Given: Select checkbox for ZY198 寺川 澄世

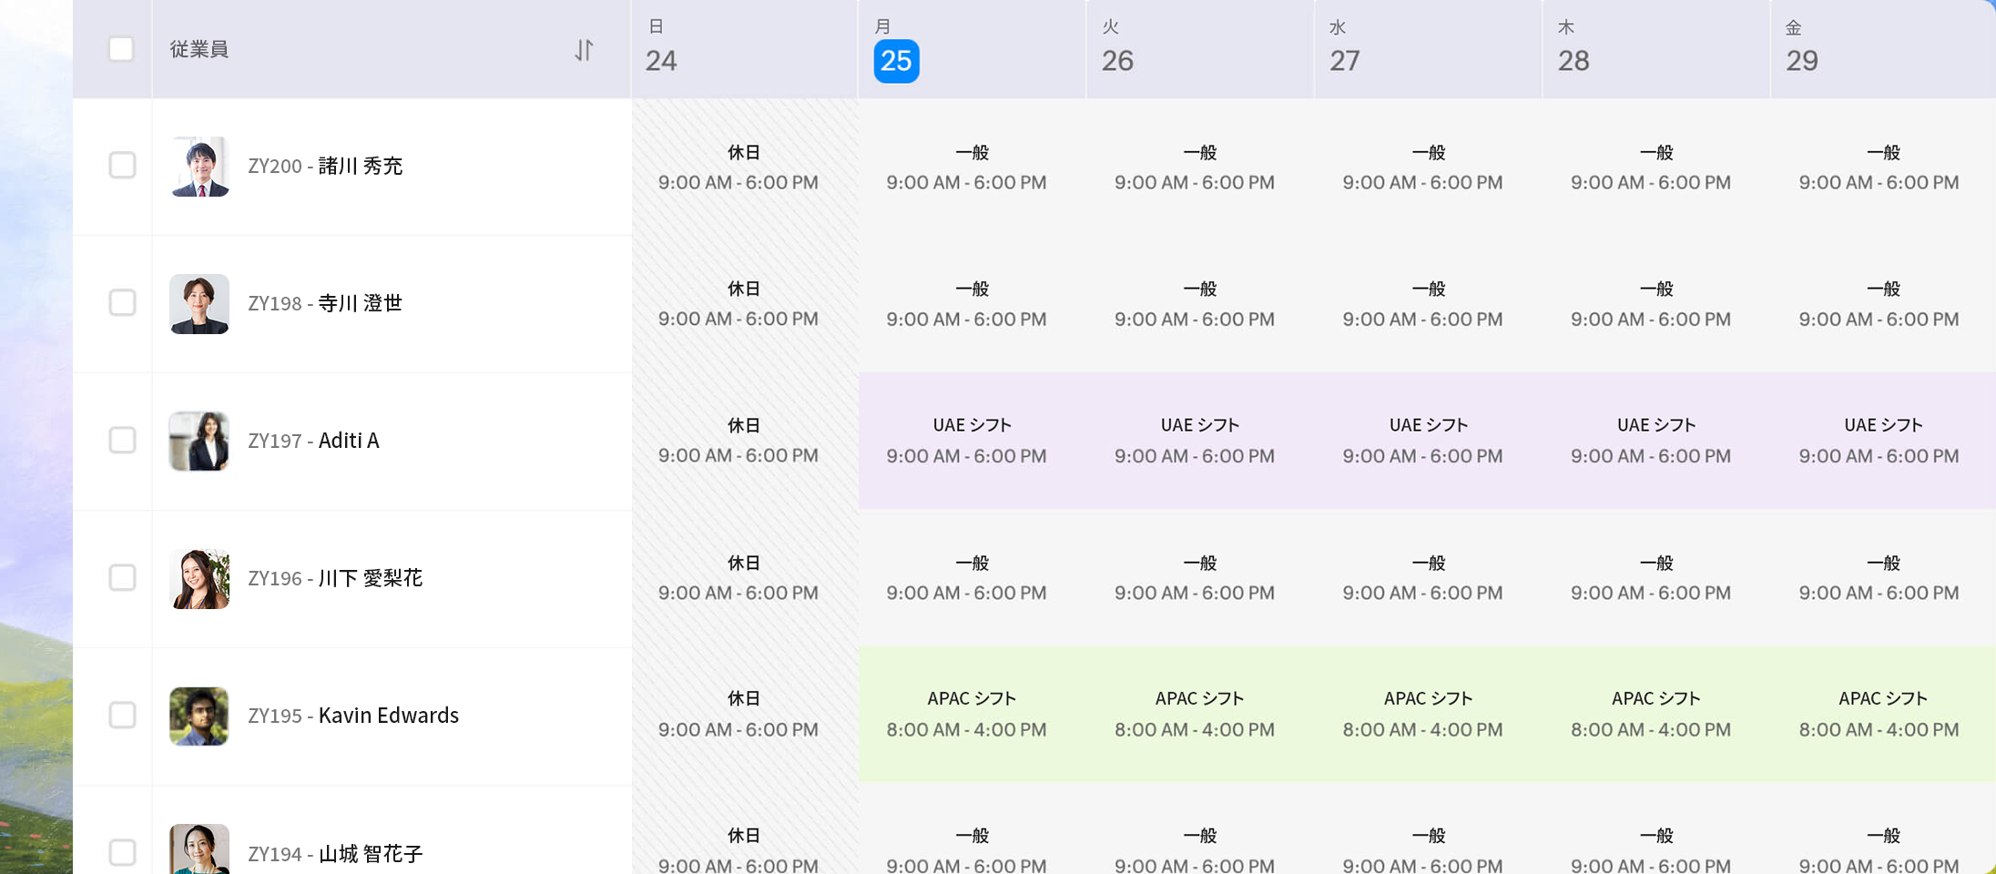Looking at the screenshot, I should pyautogui.click(x=122, y=302).
